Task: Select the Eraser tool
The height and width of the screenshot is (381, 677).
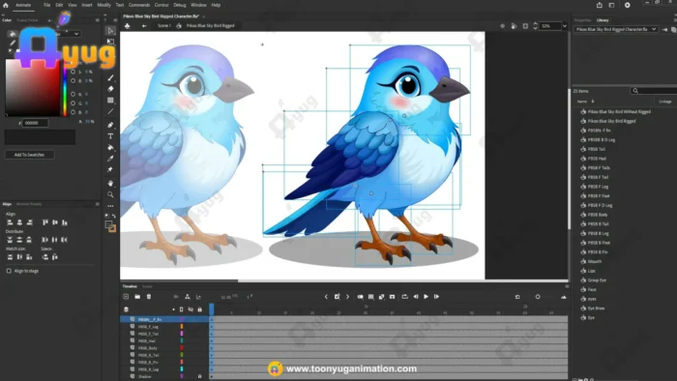Action: tap(110, 89)
